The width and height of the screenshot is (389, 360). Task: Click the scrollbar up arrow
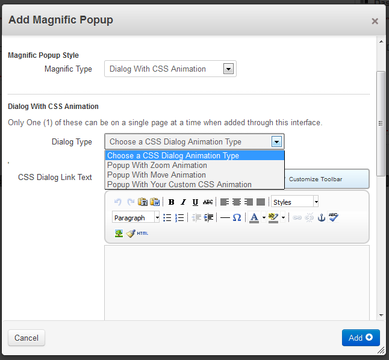[381, 42]
